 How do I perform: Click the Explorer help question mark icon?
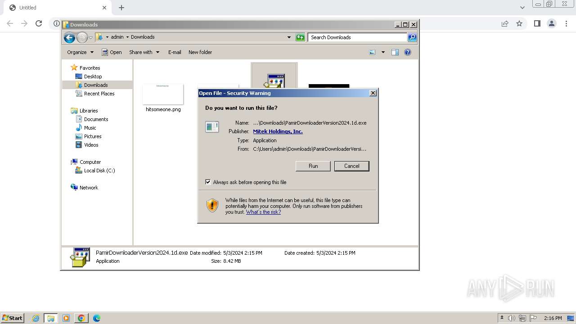[408, 52]
